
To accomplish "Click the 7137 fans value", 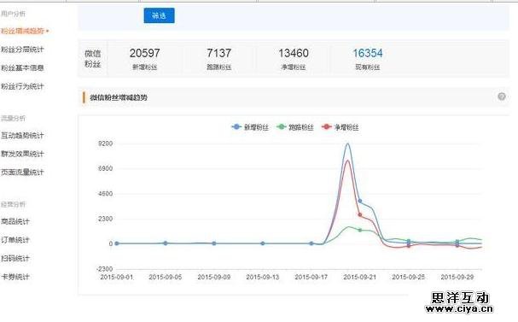I will coord(219,53).
